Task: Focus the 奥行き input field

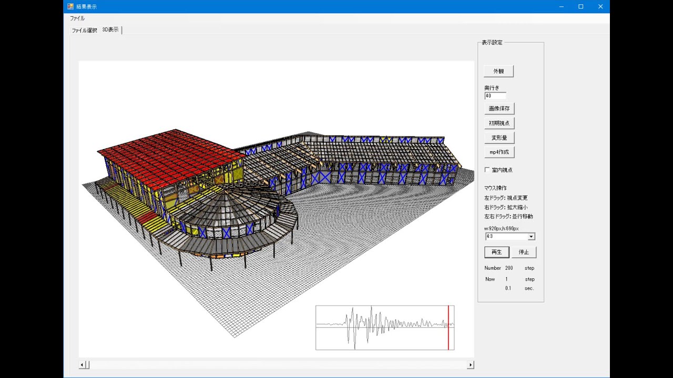Action: point(495,96)
